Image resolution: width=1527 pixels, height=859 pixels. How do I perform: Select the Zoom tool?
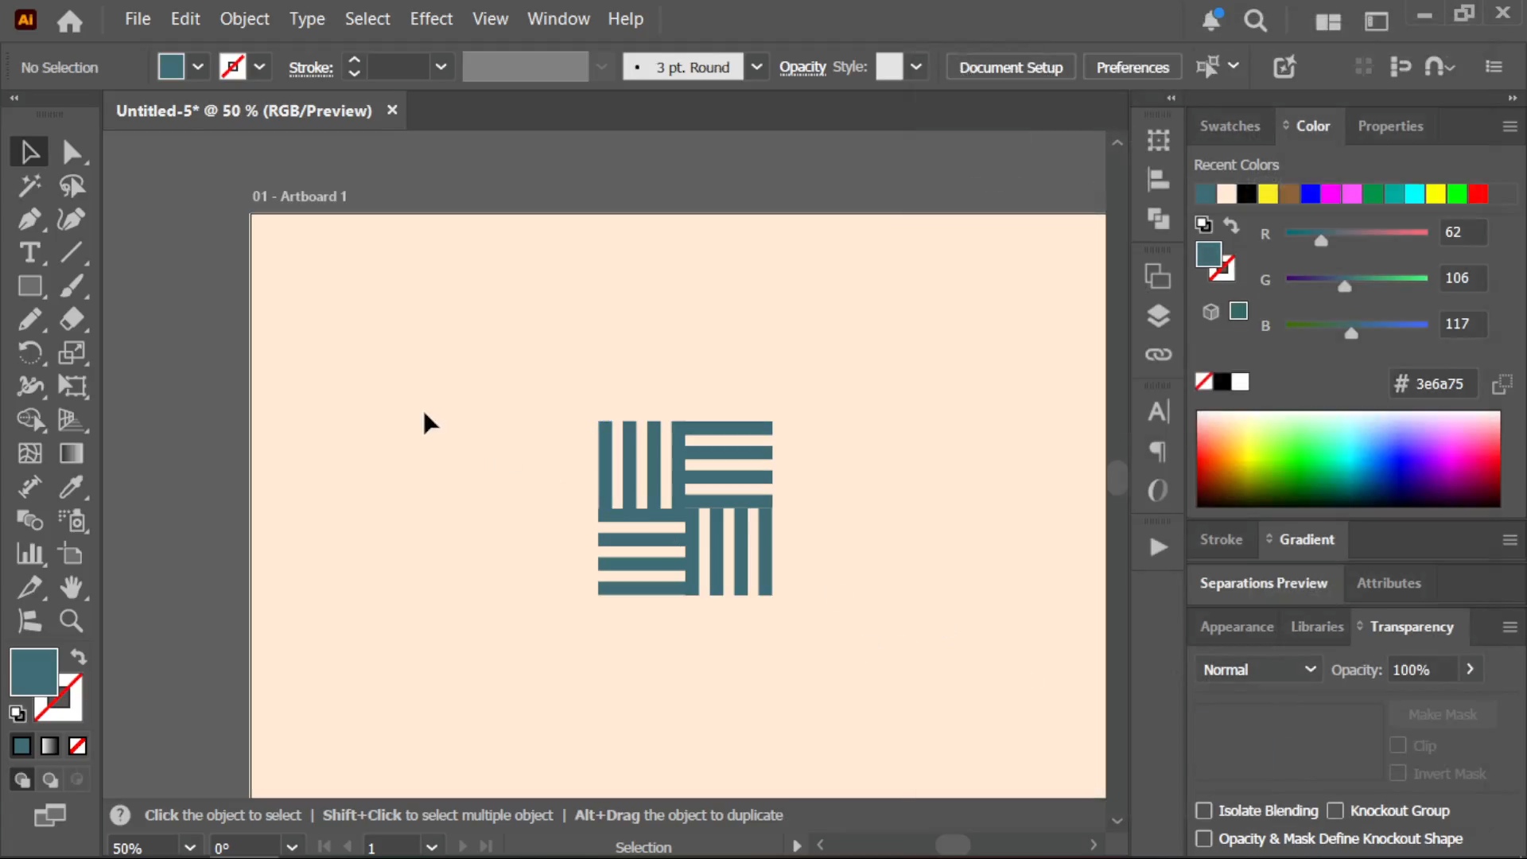point(72,620)
